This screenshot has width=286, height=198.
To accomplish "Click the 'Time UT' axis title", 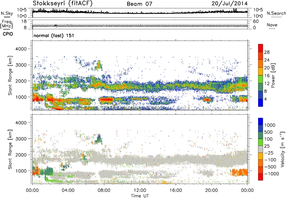I will [x=140, y=196].
